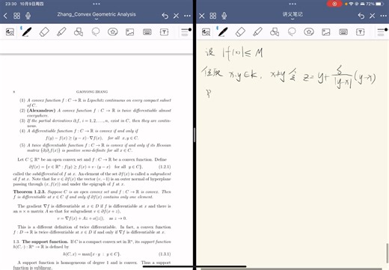Tap the microphone record icon in left window
The height and width of the screenshot is (270, 389).
tap(28, 16)
